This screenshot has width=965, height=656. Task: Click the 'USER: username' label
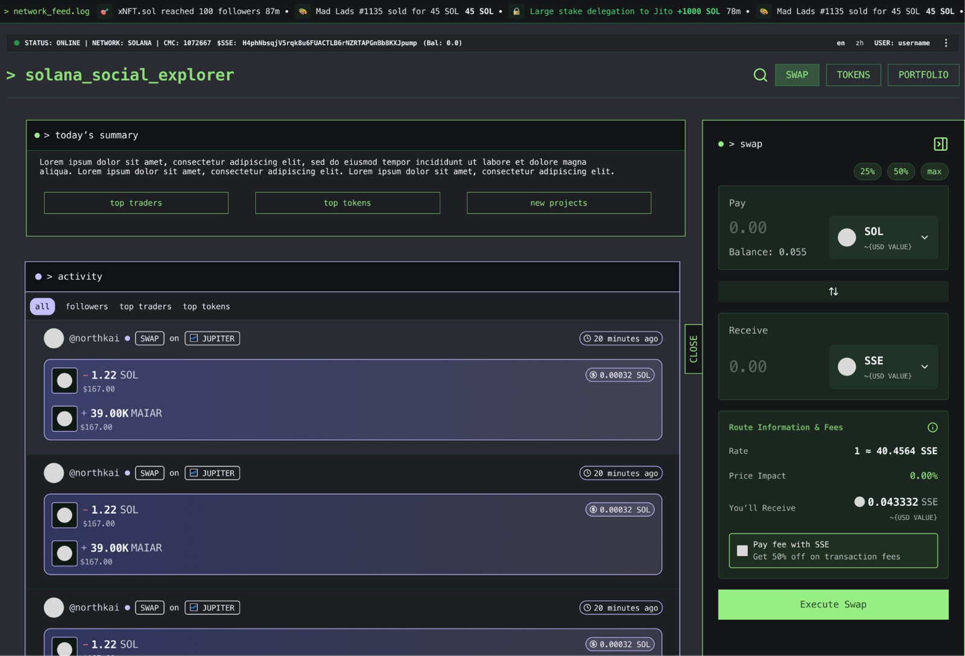click(902, 43)
